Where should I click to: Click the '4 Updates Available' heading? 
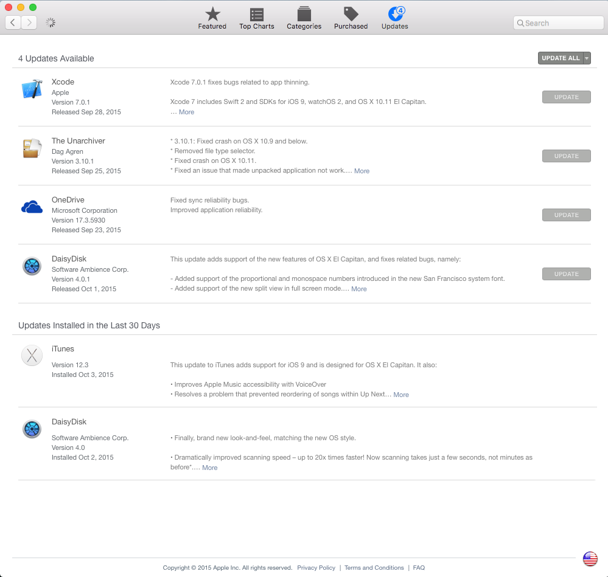56,58
